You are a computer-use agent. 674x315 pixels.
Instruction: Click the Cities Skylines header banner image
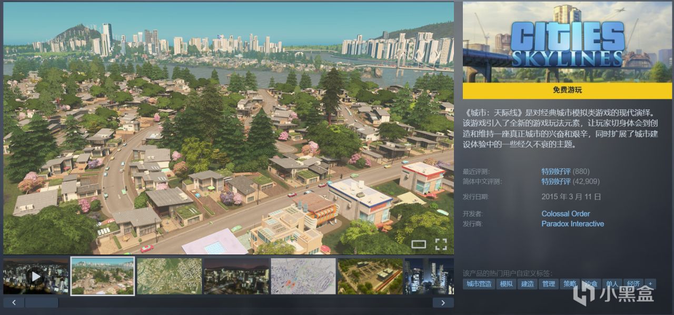pos(567,42)
